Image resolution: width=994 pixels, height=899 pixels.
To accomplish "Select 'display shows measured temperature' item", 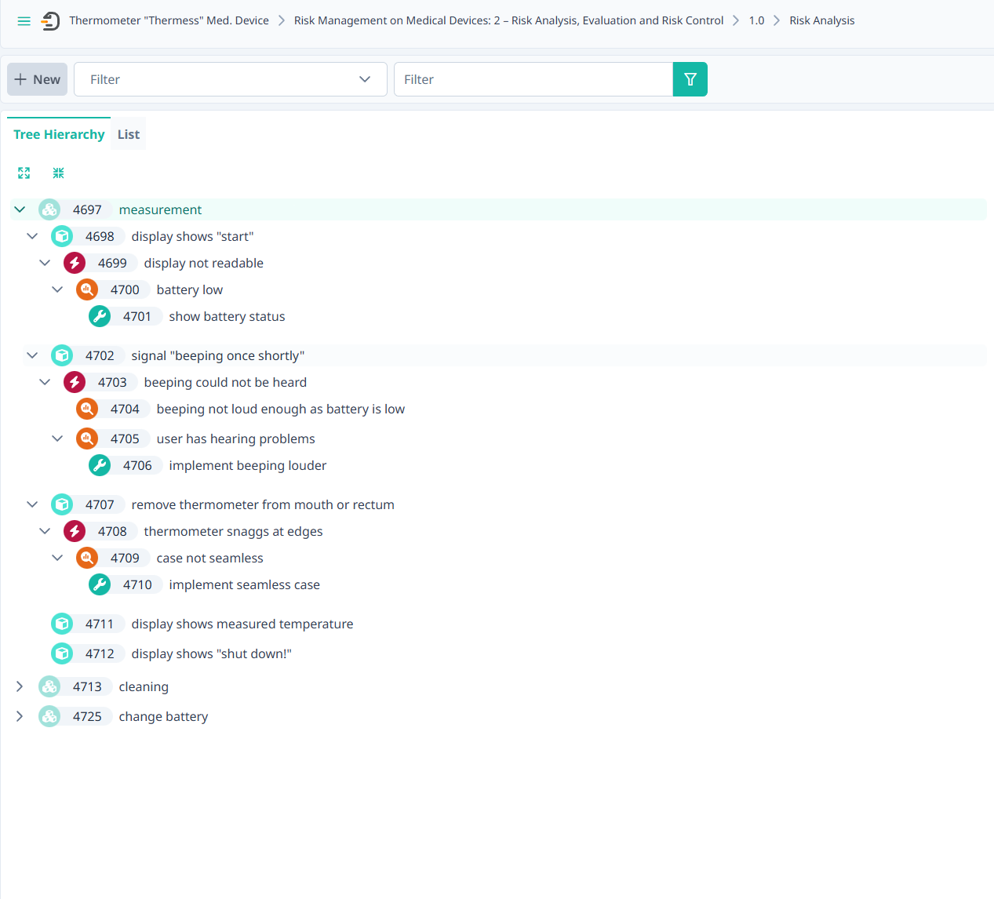I will [x=242, y=624].
